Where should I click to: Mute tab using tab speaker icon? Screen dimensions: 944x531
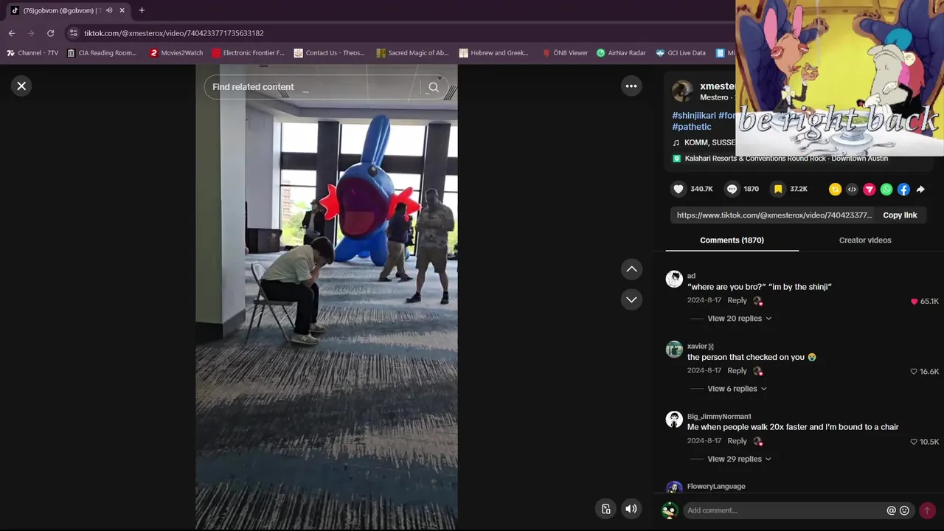pos(108,10)
